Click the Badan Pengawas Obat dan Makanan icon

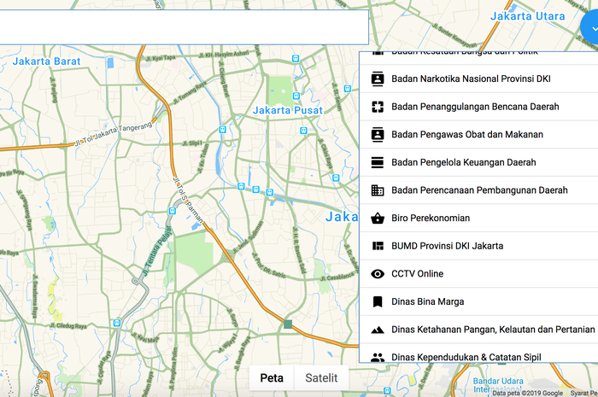[378, 135]
